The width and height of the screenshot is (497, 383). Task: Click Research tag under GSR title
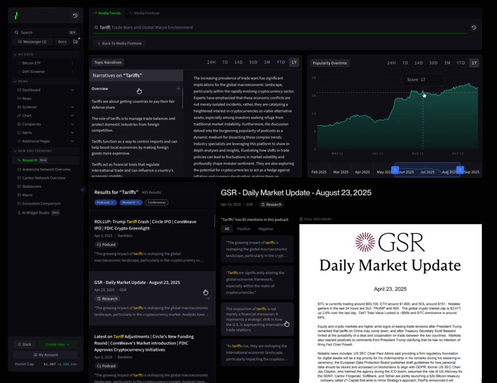pos(271,205)
